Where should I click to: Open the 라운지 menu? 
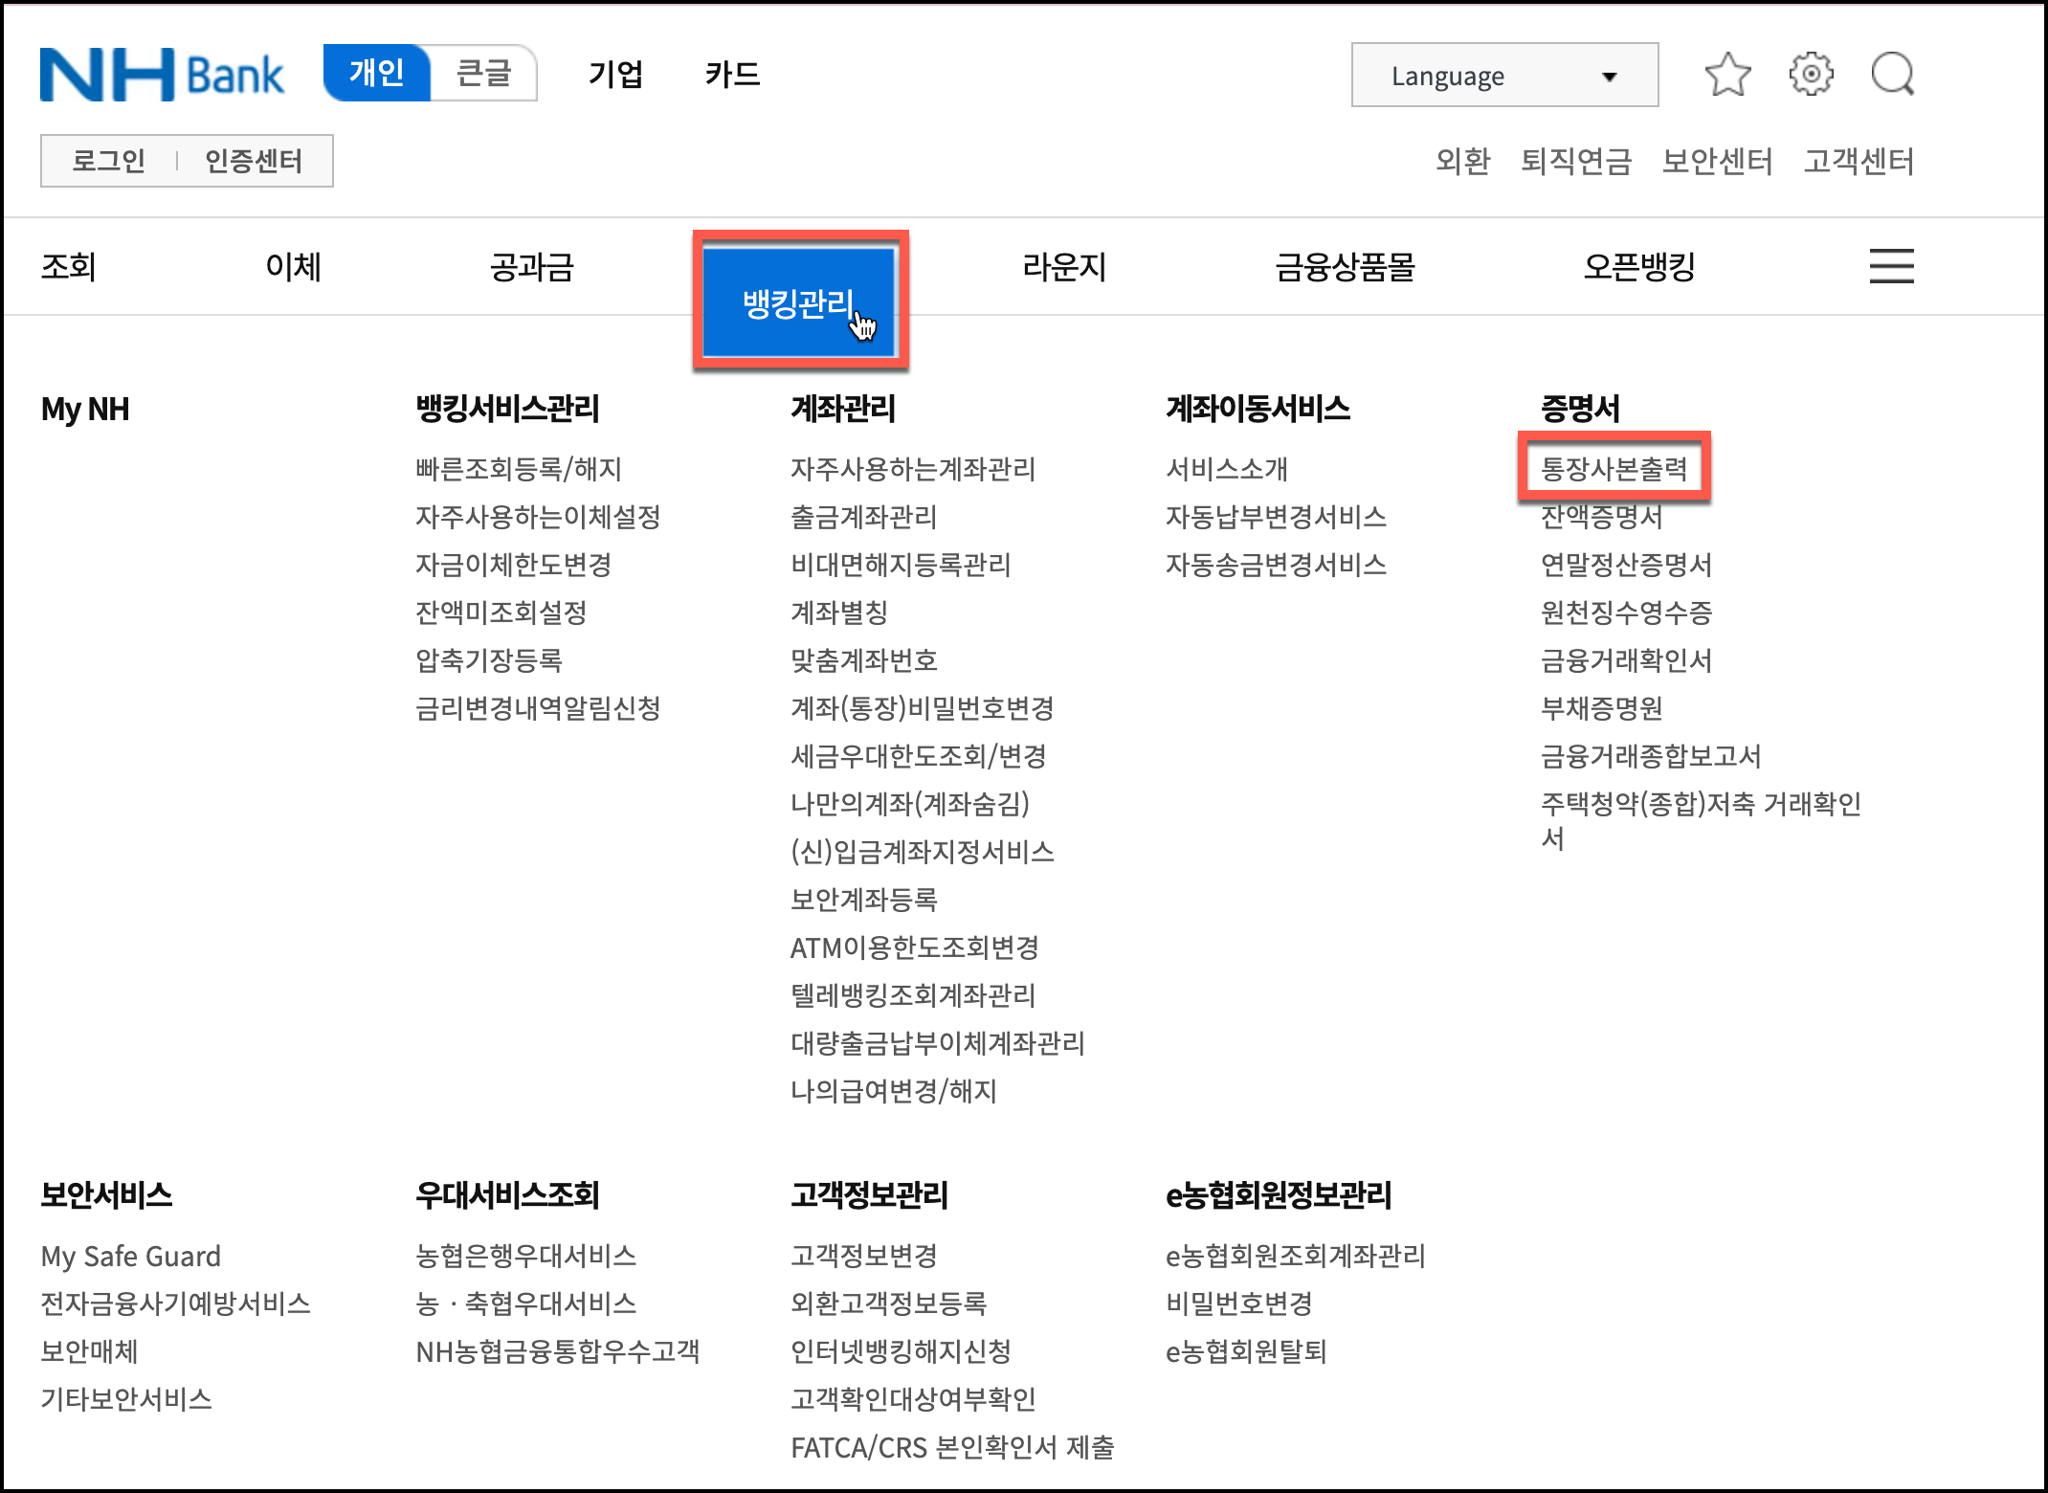[1064, 266]
